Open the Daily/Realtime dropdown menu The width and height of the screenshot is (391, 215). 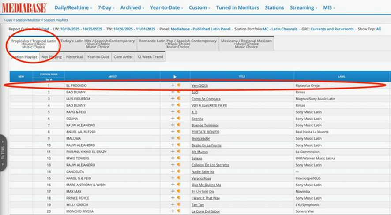[73, 7]
